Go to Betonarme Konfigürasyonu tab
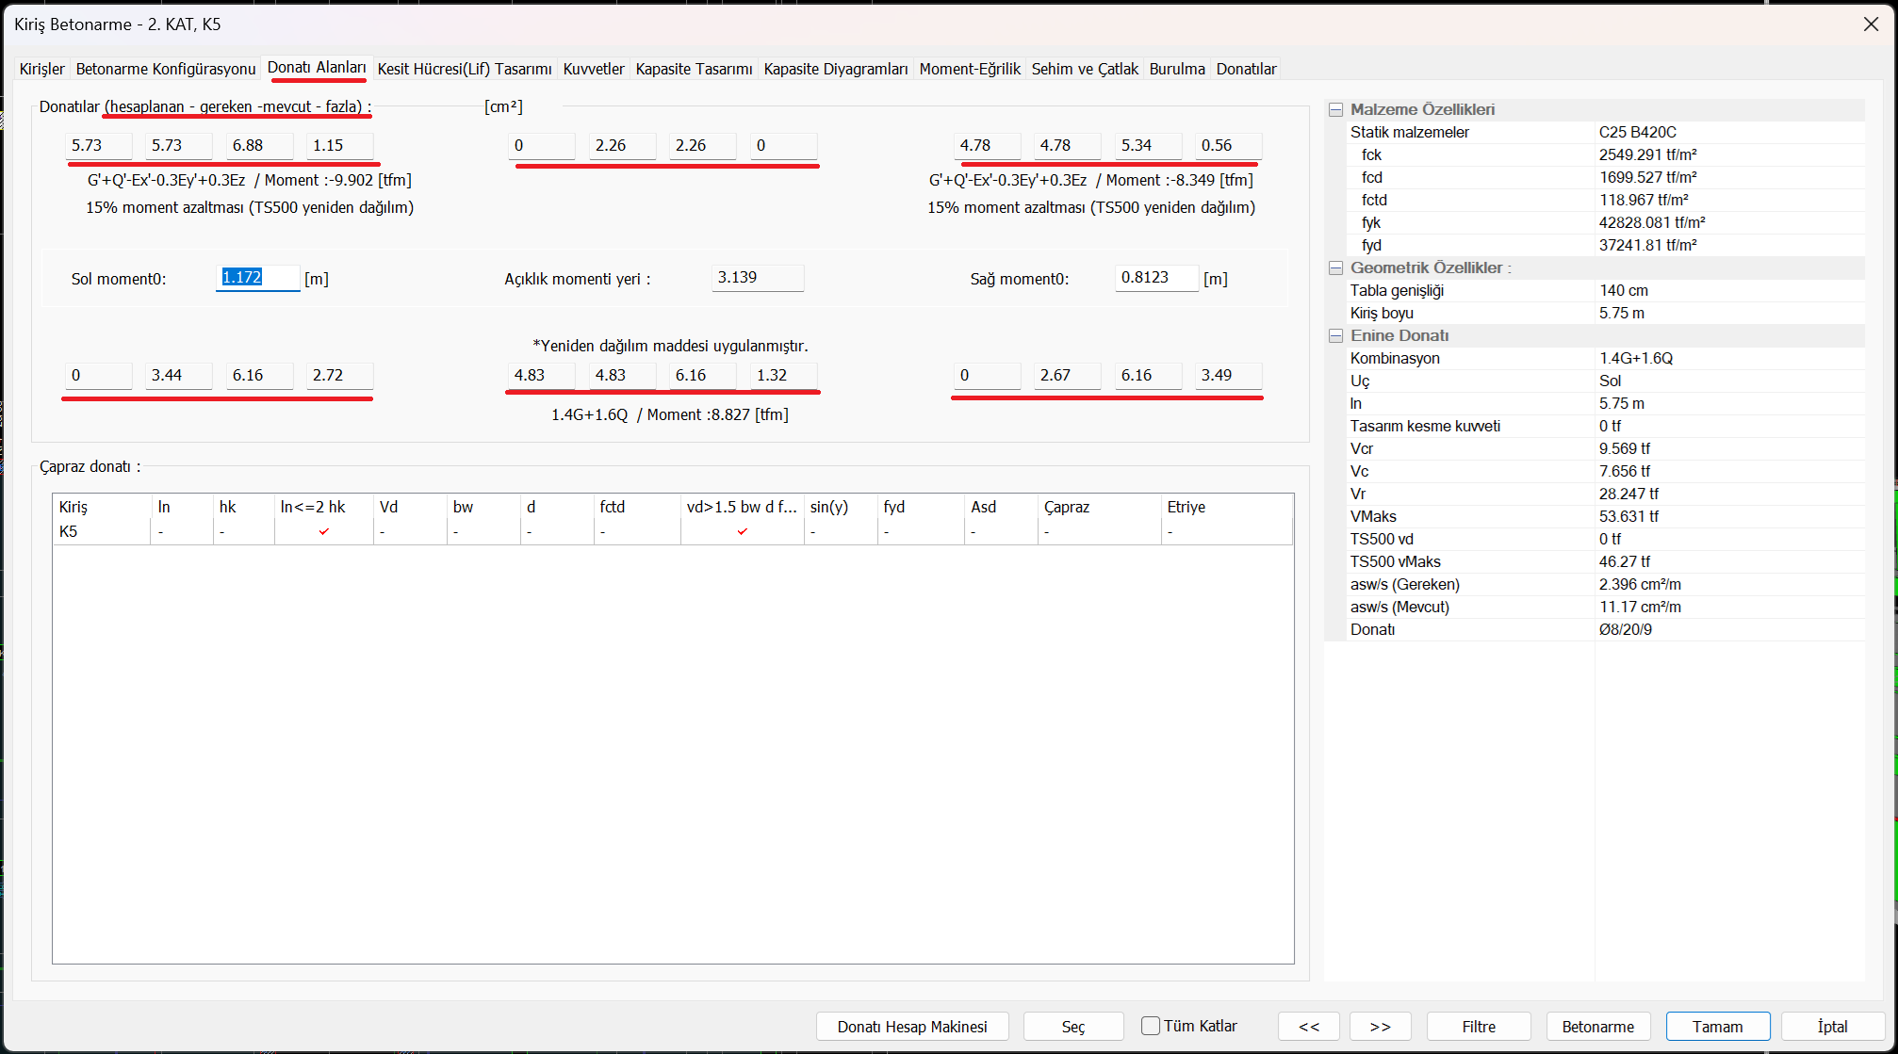Screen dimensions: 1898x1054 [166, 69]
